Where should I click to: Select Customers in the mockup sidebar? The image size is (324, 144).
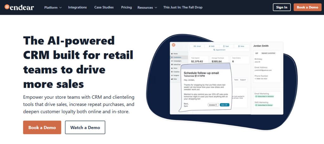pyautogui.click(x=177, y=57)
